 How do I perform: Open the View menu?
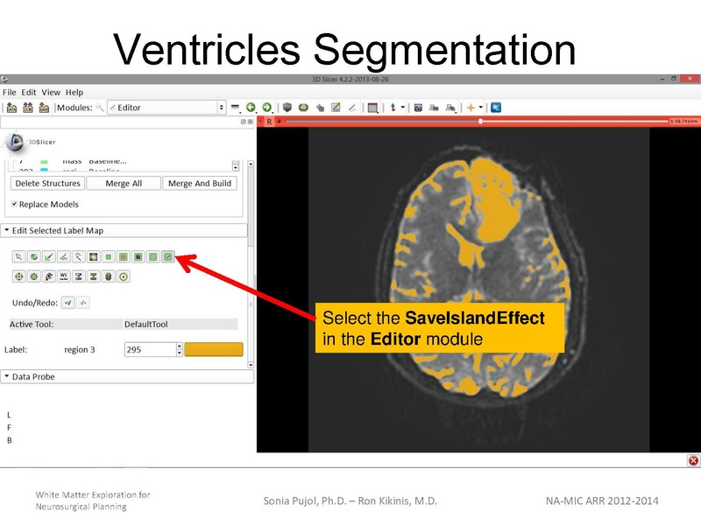51,92
